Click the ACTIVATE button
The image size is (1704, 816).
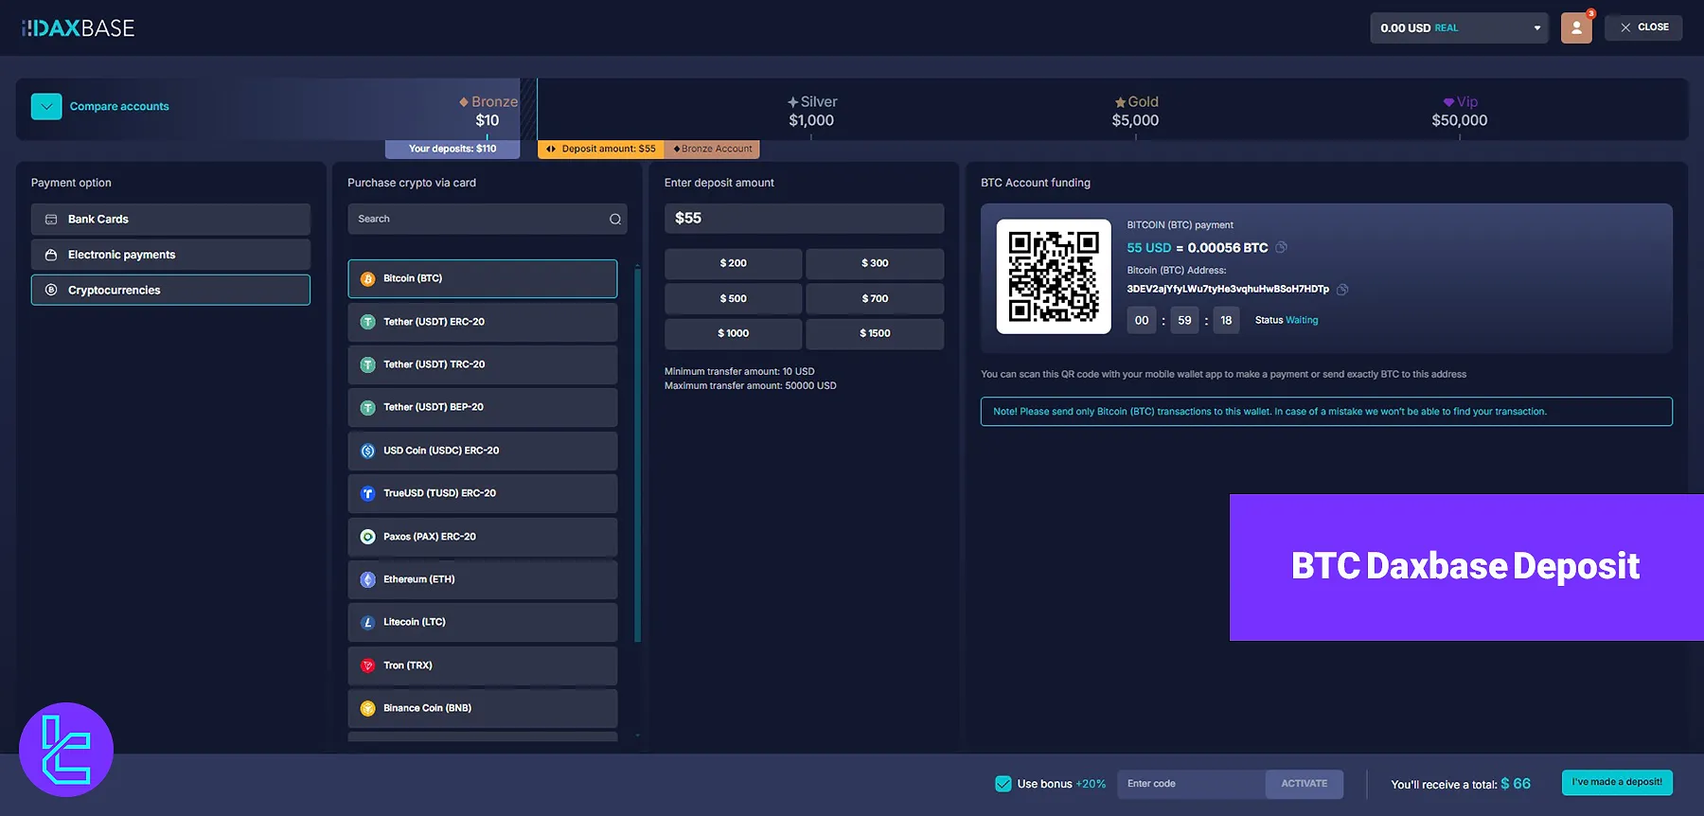(x=1305, y=784)
